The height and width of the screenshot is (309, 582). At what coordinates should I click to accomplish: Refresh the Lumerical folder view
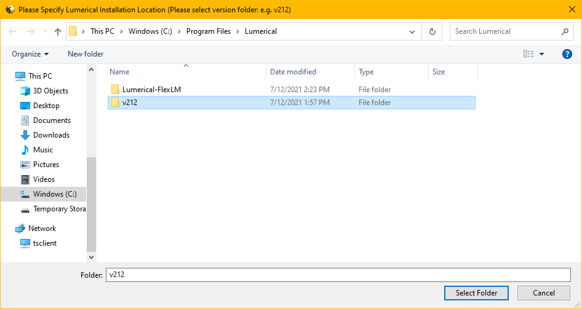pyautogui.click(x=432, y=31)
